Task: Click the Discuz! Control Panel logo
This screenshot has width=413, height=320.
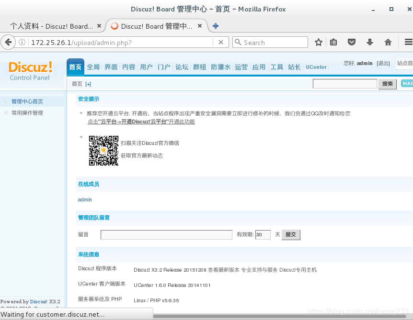Action: (x=30, y=70)
